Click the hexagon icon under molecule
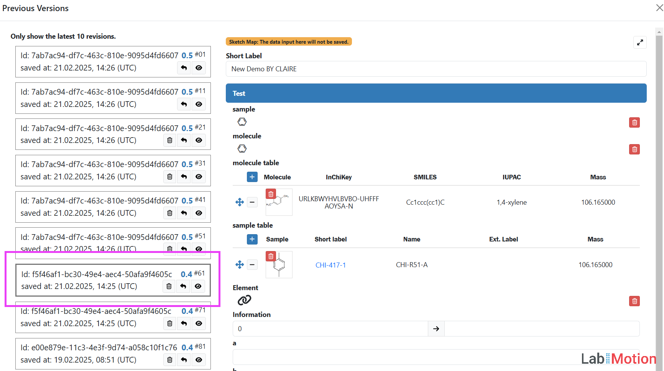 tap(242, 149)
